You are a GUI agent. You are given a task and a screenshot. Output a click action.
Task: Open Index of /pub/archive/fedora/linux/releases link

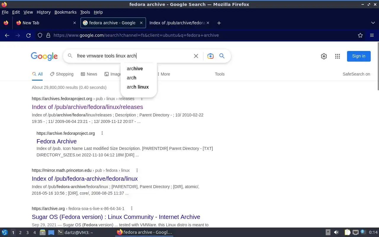(87, 107)
